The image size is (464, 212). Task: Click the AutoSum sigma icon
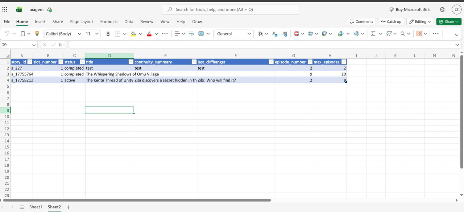373,34
